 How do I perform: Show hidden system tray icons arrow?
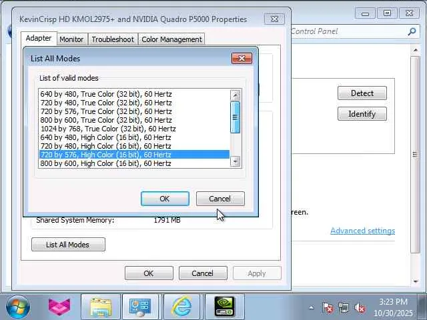coord(312,308)
